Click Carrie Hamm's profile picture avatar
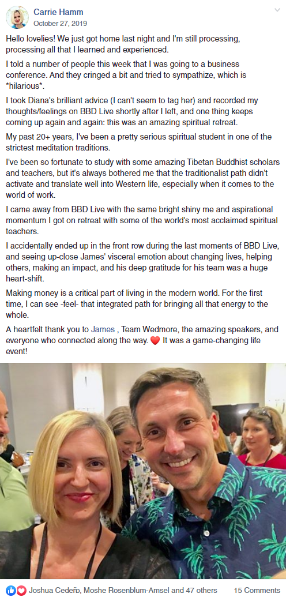 [17, 17]
